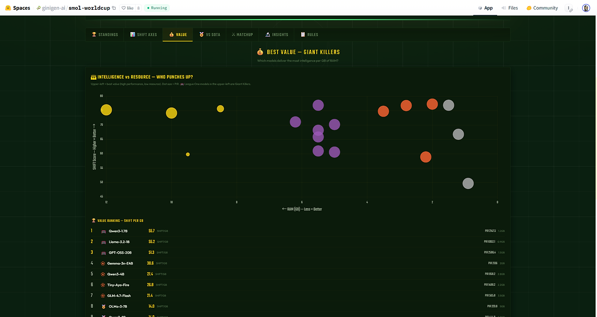Click the soccer ball icon beside GLM-4.7-Flash
597x317 pixels.
[103, 296]
